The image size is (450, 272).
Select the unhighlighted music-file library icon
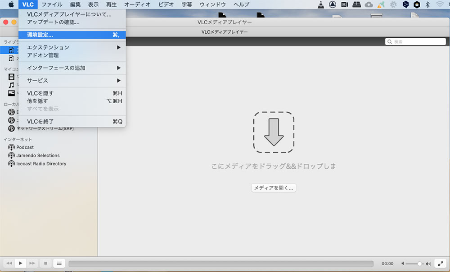(11, 58)
